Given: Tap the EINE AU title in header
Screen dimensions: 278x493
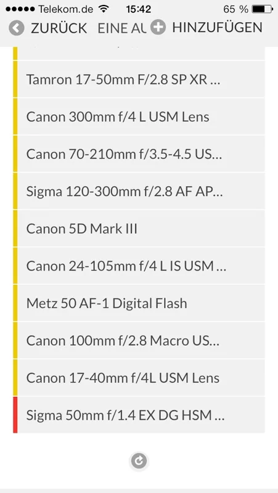Looking at the screenshot, I should 122,28.
